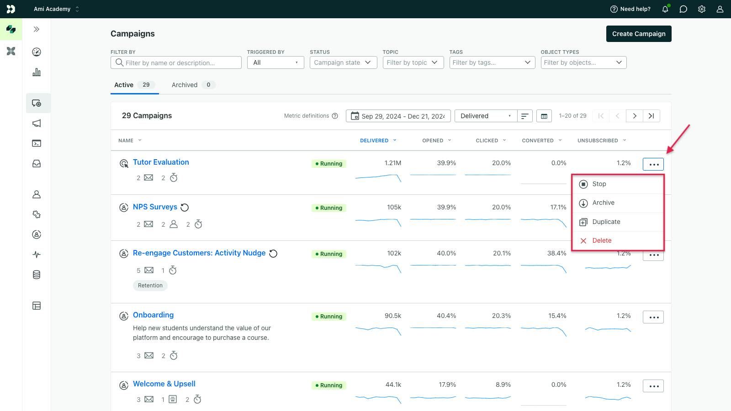Click the column layout icon beside sort button
Image resolution: width=731 pixels, height=411 pixels.
pos(544,116)
